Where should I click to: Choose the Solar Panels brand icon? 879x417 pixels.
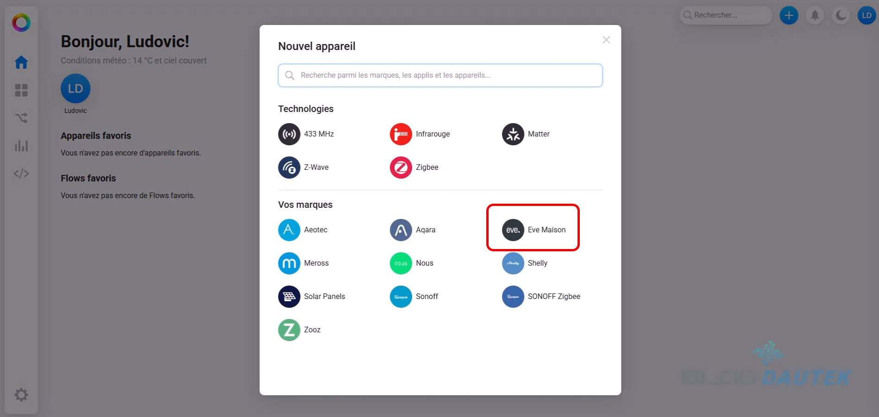click(x=289, y=297)
